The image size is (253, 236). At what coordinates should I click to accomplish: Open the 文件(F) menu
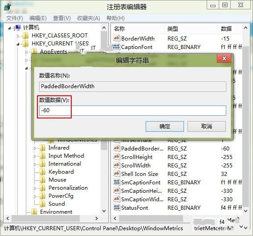tap(15, 18)
